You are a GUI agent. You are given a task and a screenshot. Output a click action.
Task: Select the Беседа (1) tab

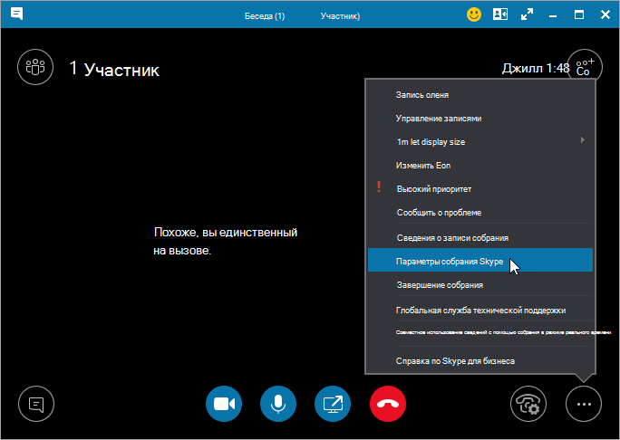point(265,16)
